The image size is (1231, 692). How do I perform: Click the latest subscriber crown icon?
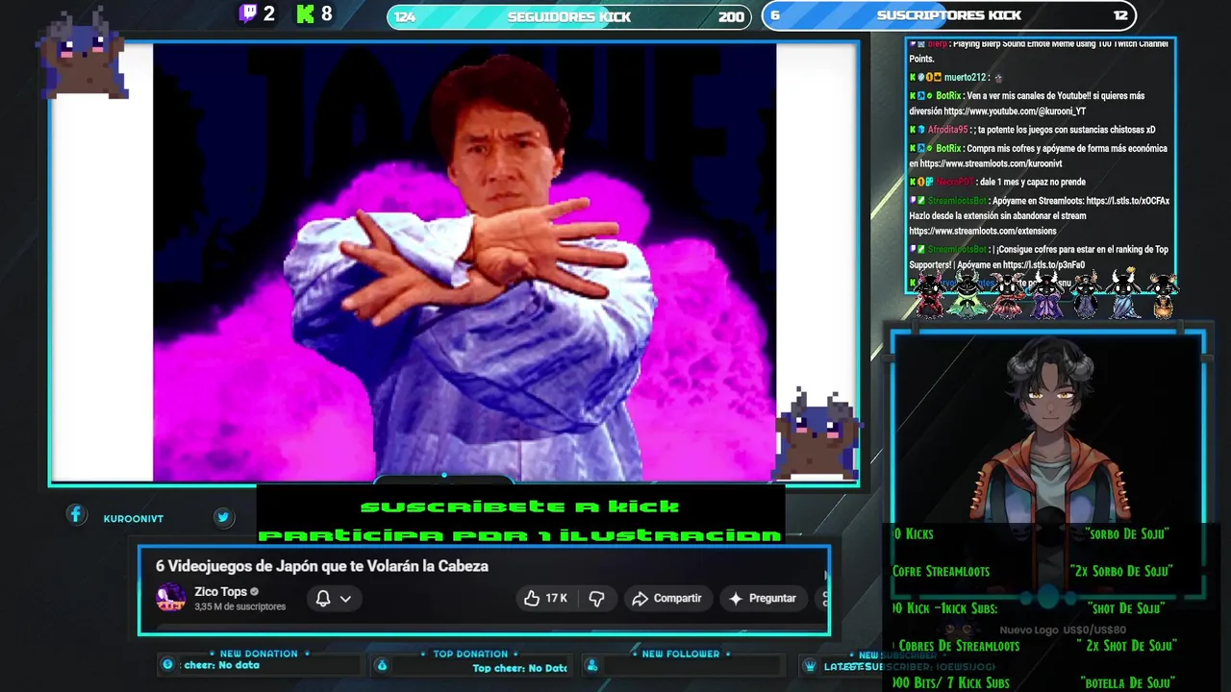(811, 666)
